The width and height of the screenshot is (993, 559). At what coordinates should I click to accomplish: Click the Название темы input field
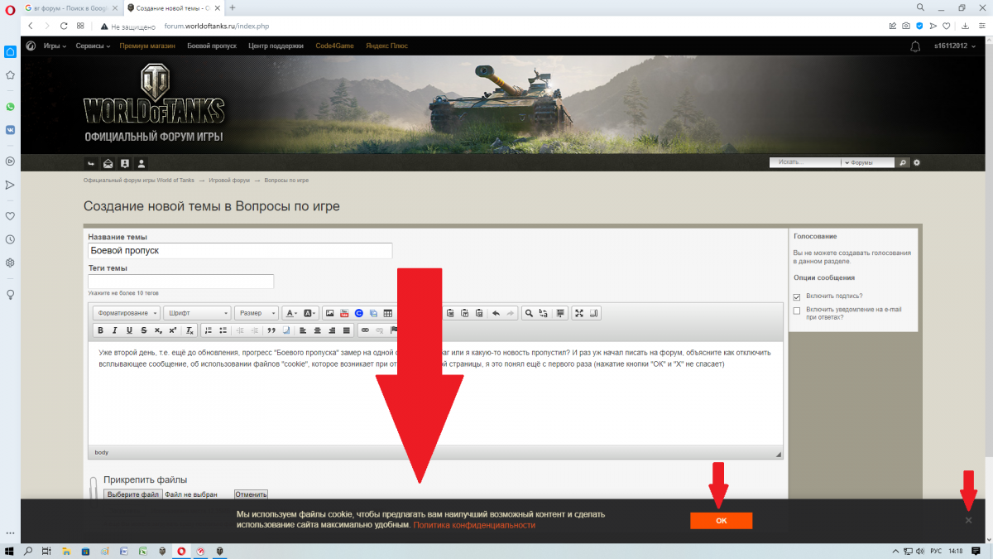click(240, 251)
